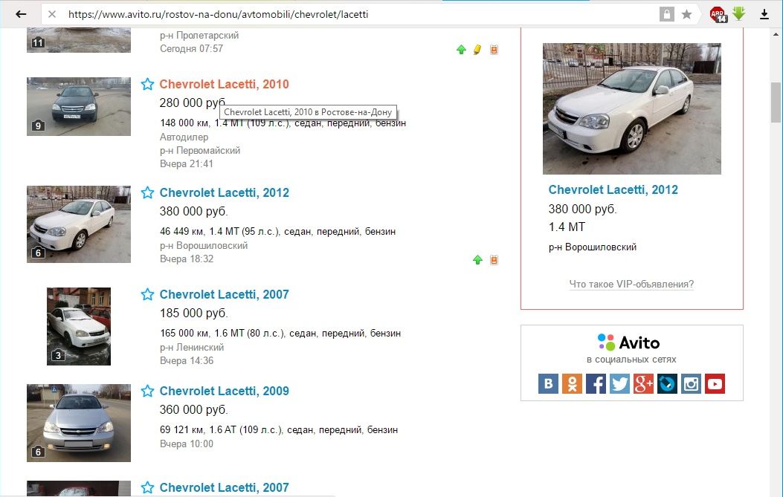
Task: Click the price '185 000 руб.'
Action: click(x=194, y=314)
